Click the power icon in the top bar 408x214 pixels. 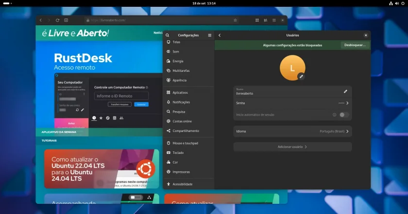(403, 3)
